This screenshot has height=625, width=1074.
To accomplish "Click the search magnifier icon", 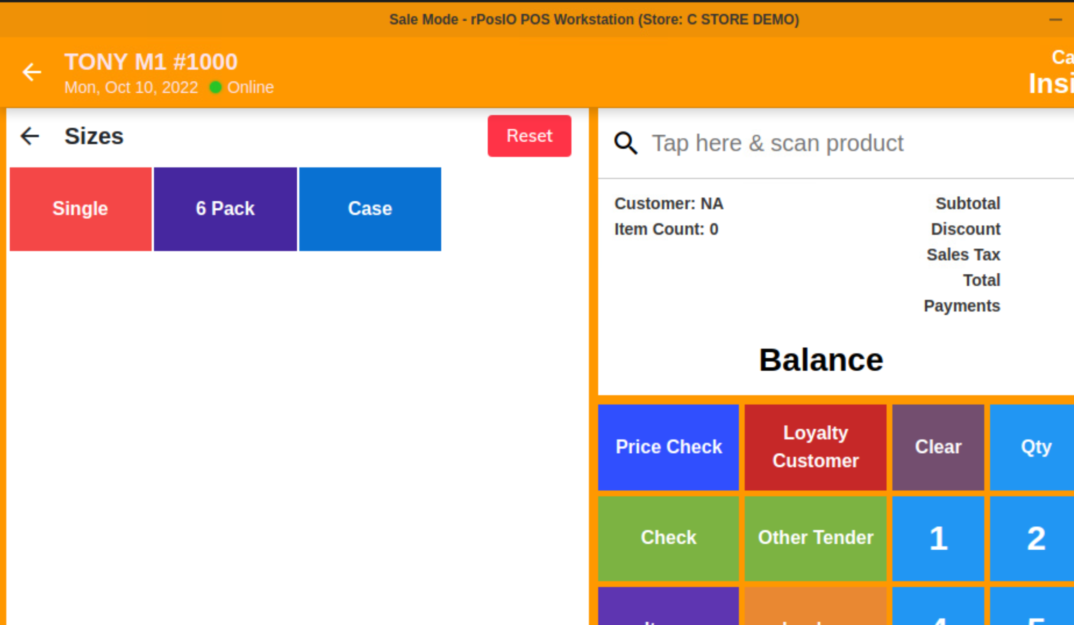I will (626, 143).
